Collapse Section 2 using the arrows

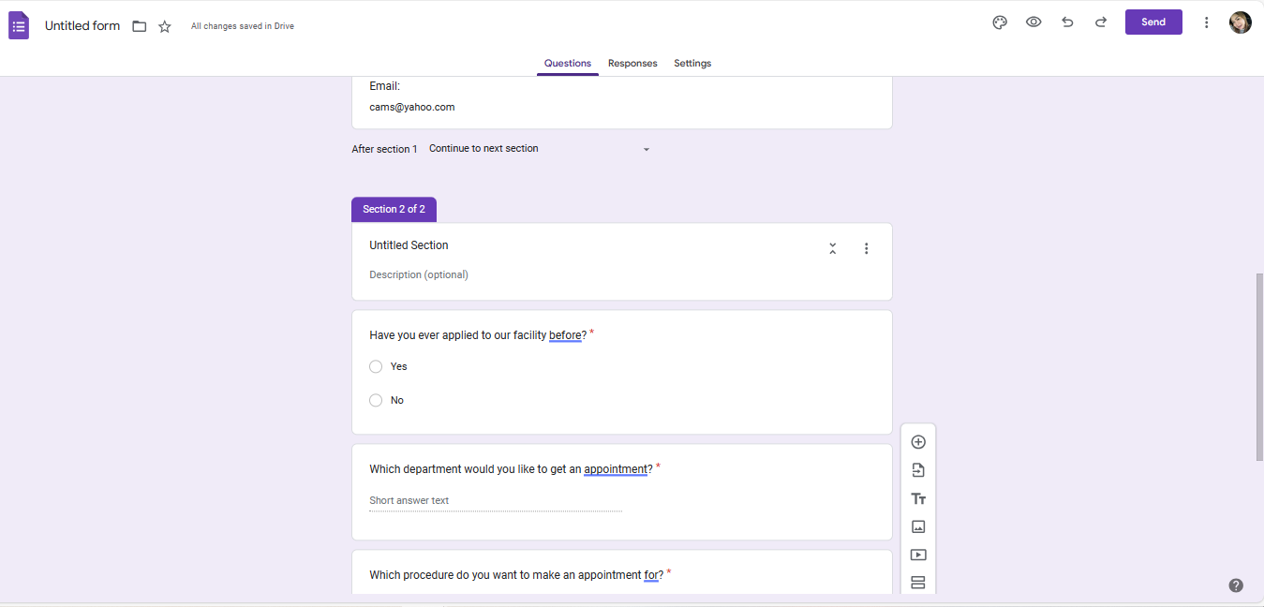[832, 248]
